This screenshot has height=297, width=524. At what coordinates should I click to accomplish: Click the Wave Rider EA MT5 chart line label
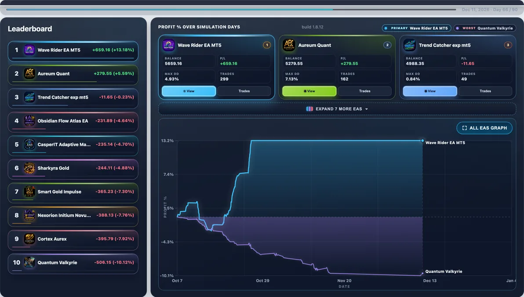pos(445,143)
